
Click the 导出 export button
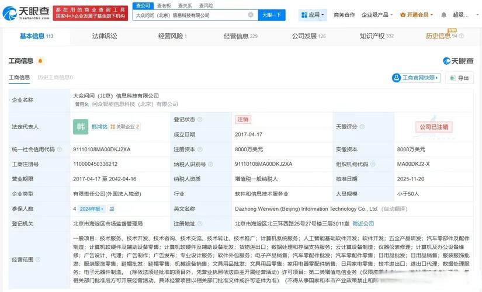pyautogui.click(x=460, y=78)
